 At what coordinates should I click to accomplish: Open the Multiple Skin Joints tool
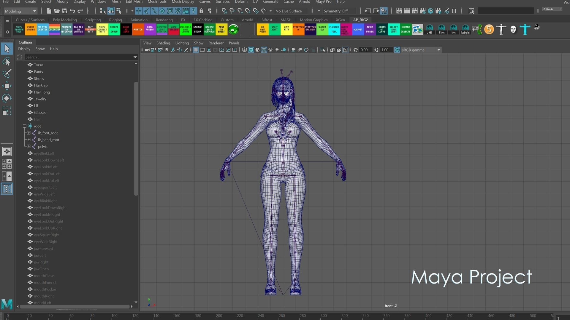click(186, 29)
